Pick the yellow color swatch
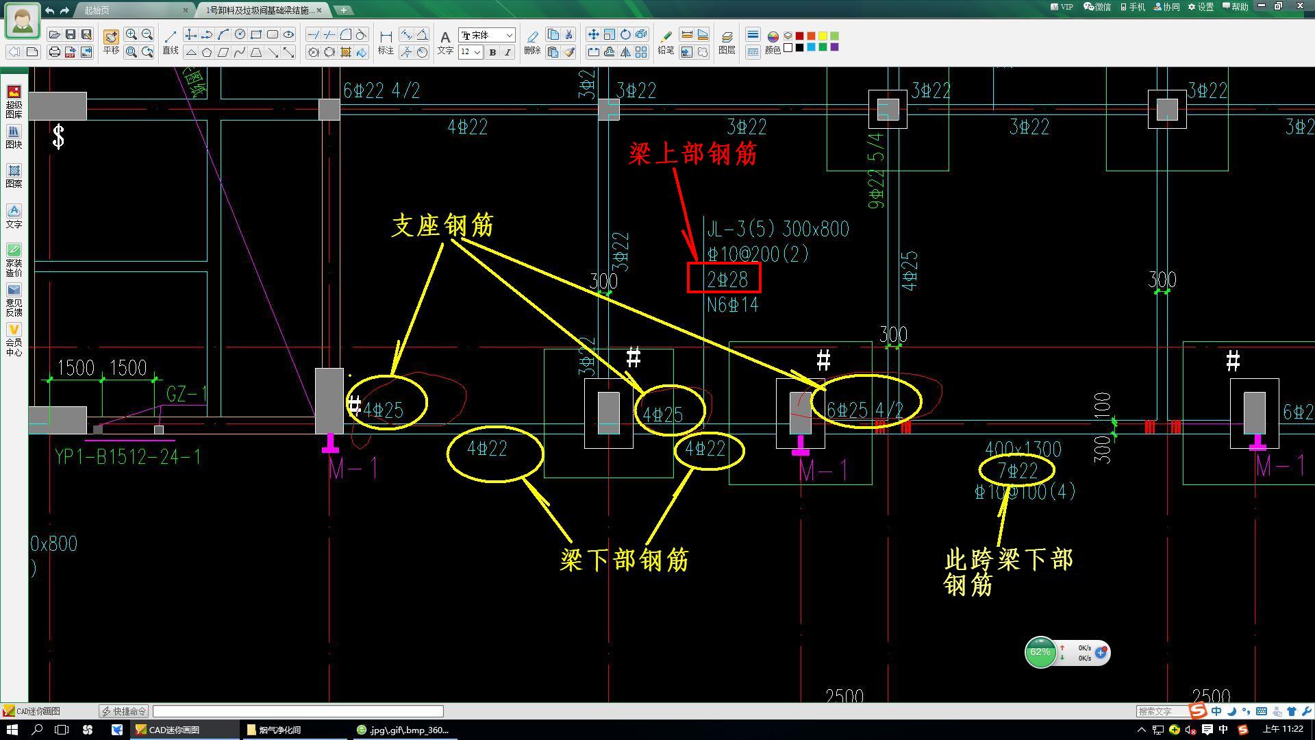This screenshot has width=1315, height=740. [x=823, y=36]
